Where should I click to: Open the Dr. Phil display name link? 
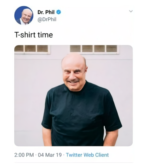point(46,12)
